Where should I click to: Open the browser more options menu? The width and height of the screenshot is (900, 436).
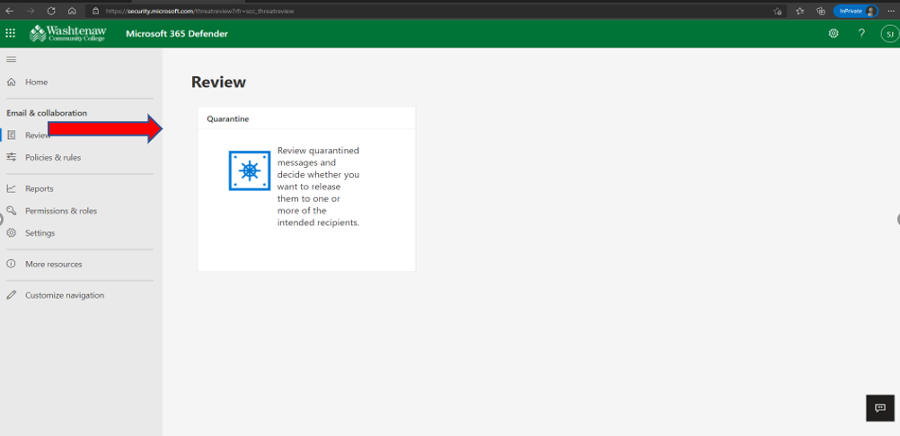click(890, 11)
